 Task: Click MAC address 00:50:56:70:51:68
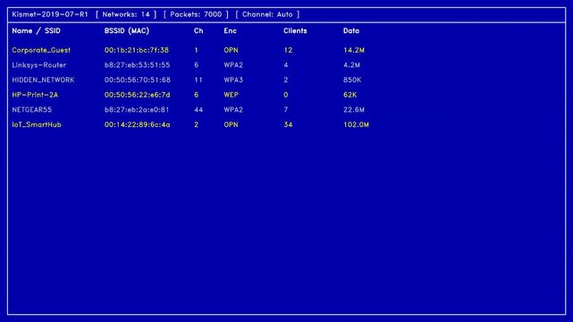[x=138, y=80]
